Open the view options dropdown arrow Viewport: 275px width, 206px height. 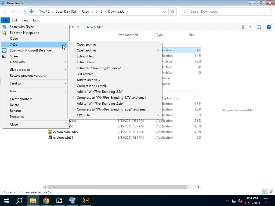[250, 27]
